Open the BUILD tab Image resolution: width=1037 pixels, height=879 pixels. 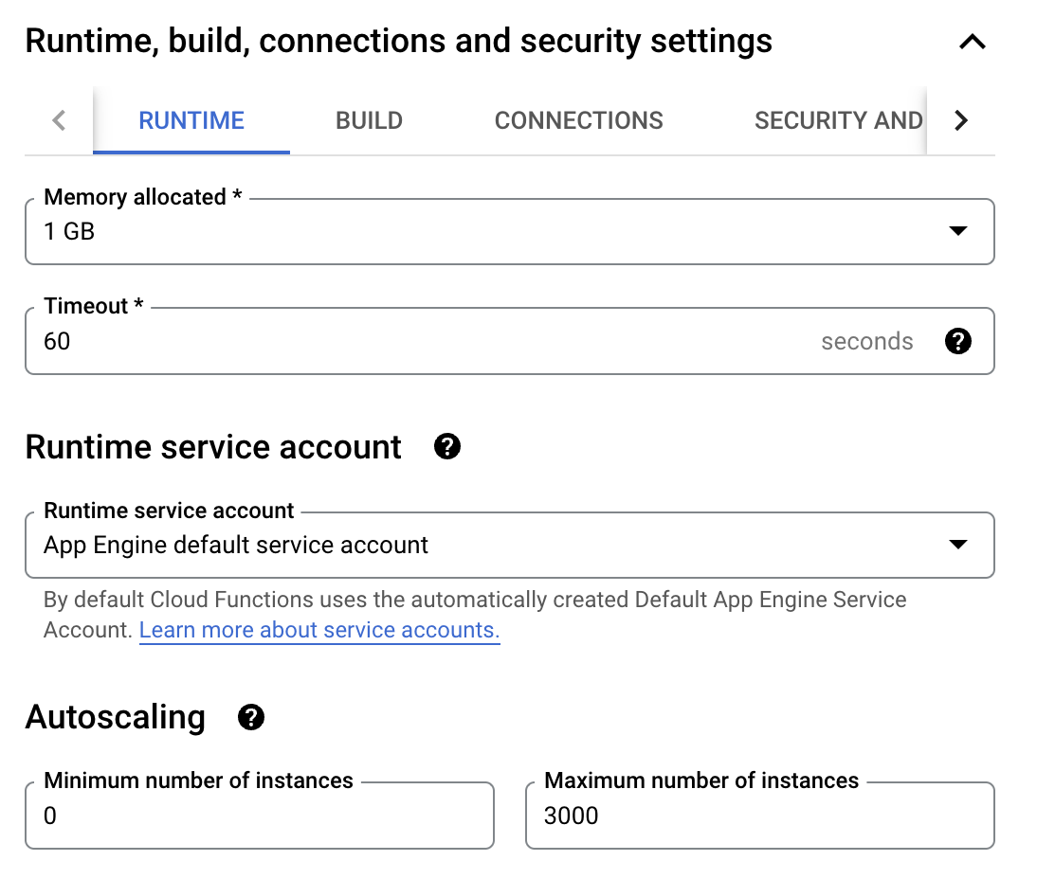tap(369, 121)
